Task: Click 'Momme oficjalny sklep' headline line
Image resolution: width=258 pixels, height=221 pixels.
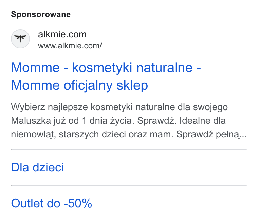Action: pyautogui.click(x=79, y=85)
